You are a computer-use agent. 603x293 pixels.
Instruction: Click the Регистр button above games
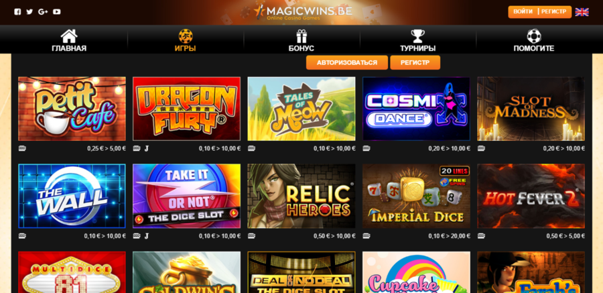pos(415,62)
